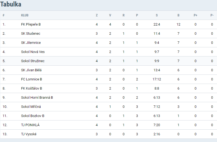This screenshot has width=217, height=142.
Task: Select FC Lomnice B club name
Action: tap(31, 79)
